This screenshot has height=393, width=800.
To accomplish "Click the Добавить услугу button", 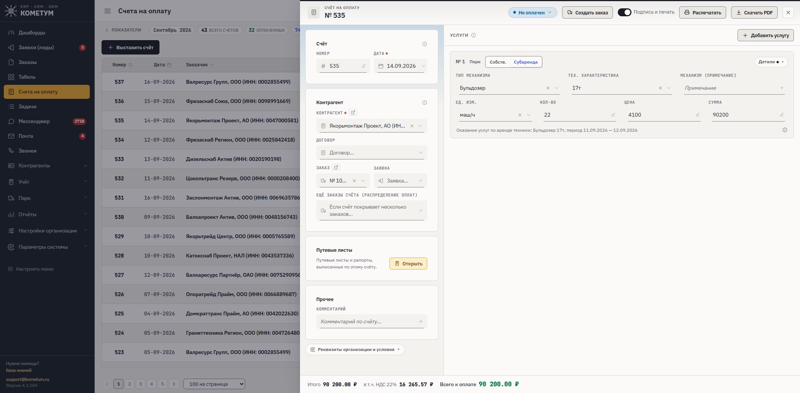I will pyautogui.click(x=766, y=35).
